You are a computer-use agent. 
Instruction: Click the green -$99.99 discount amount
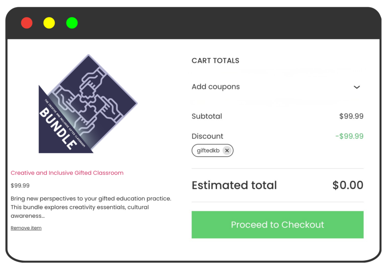(349, 136)
